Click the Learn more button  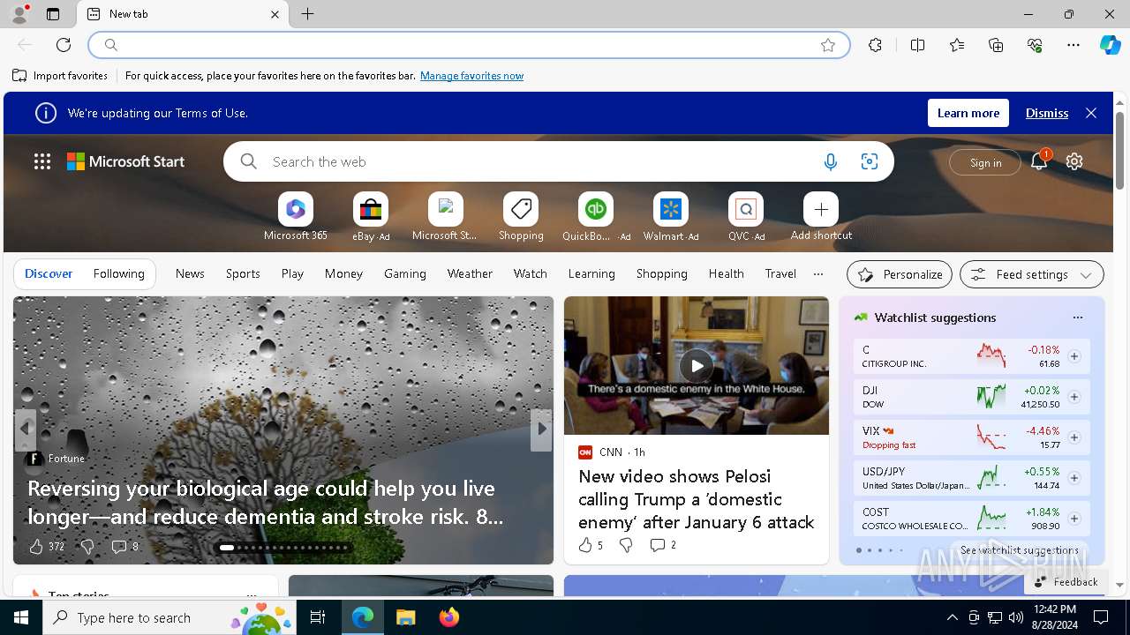[968, 113]
